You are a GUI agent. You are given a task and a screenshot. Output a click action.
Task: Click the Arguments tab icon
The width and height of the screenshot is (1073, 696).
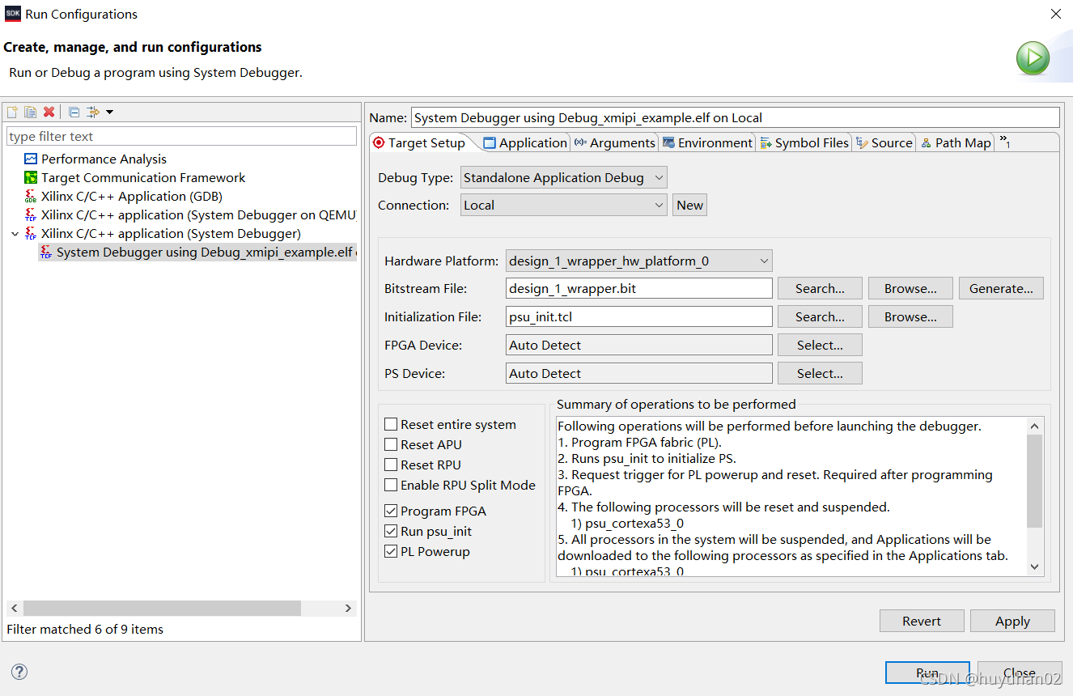580,142
